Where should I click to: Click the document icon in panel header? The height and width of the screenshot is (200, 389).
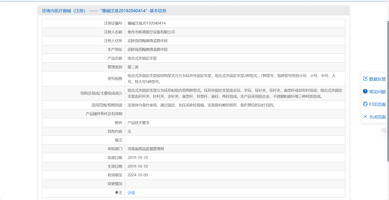tap(44, 11)
